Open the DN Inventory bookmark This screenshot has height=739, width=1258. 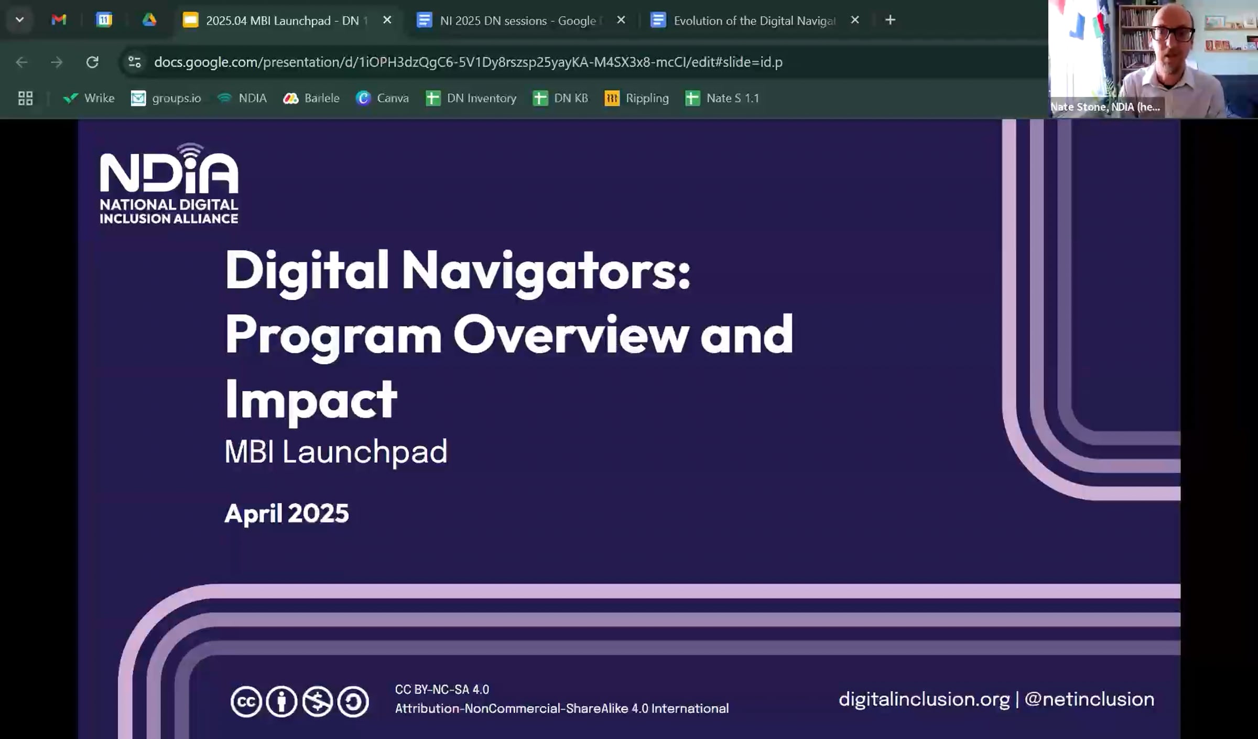pyautogui.click(x=471, y=98)
